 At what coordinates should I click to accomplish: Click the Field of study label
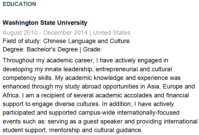tap(22, 41)
